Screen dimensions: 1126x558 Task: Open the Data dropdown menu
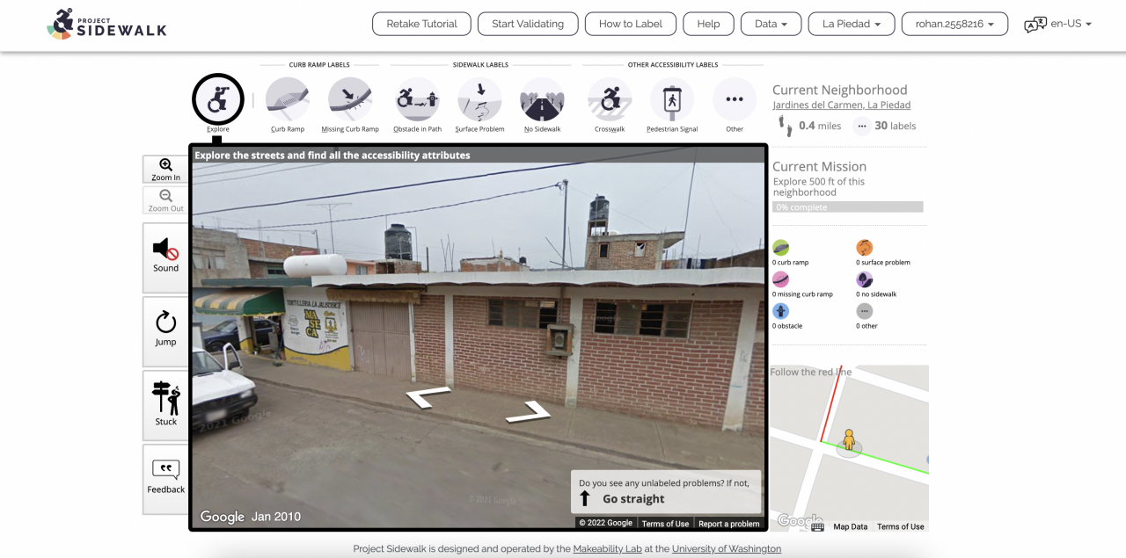pos(771,24)
